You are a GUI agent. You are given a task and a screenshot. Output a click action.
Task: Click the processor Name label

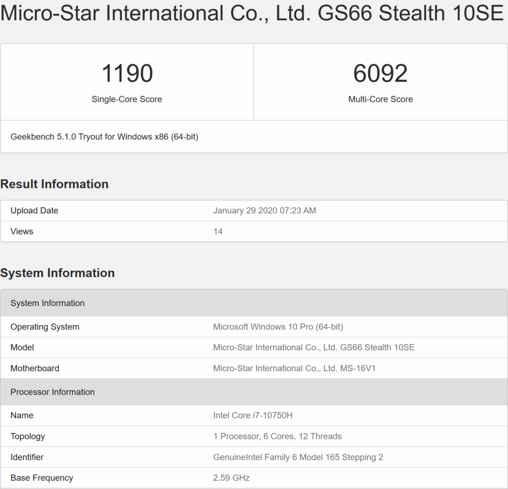pyautogui.click(x=22, y=415)
